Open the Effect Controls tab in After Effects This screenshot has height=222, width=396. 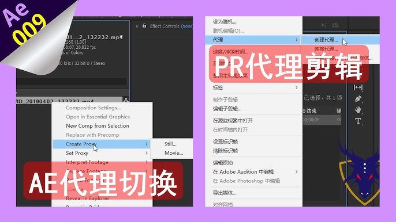171,26
